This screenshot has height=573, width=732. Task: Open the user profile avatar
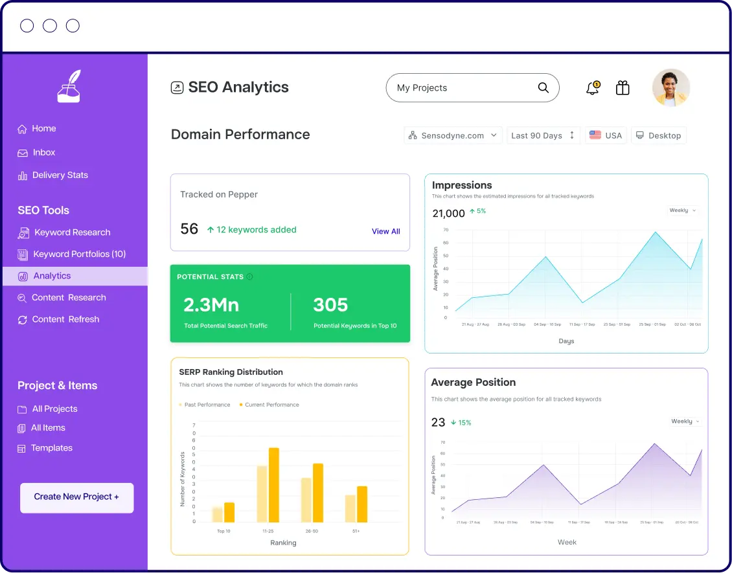point(671,87)
